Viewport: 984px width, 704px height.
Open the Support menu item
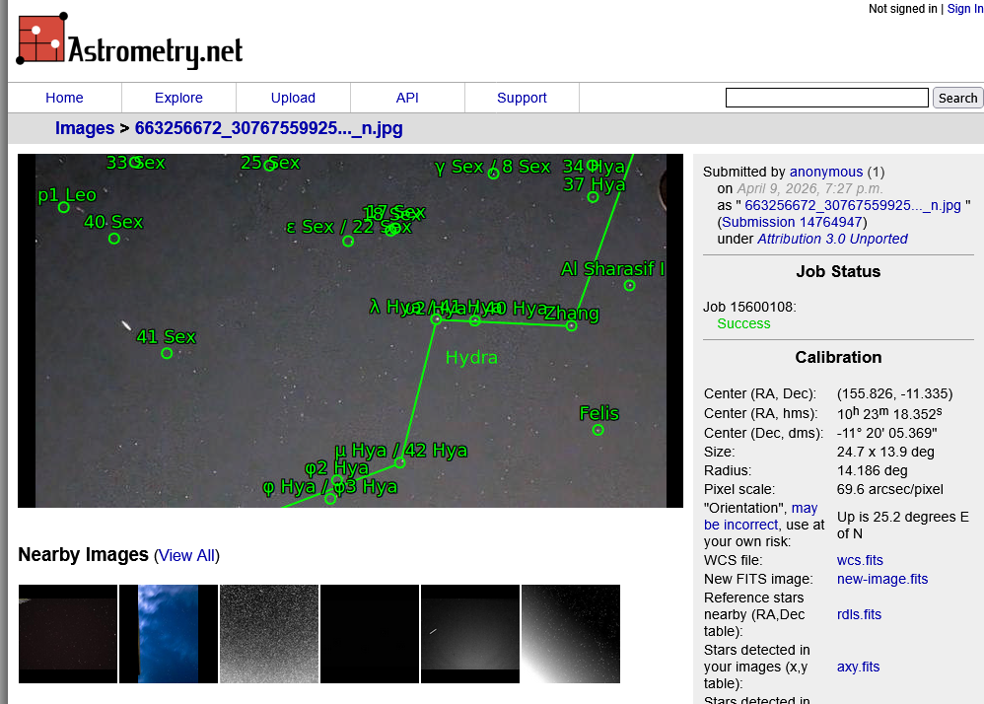(x=522, y=98)
